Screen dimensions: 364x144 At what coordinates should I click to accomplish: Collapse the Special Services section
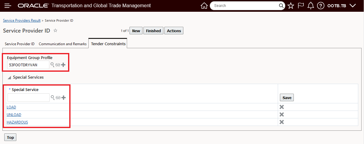click(9, 77)
